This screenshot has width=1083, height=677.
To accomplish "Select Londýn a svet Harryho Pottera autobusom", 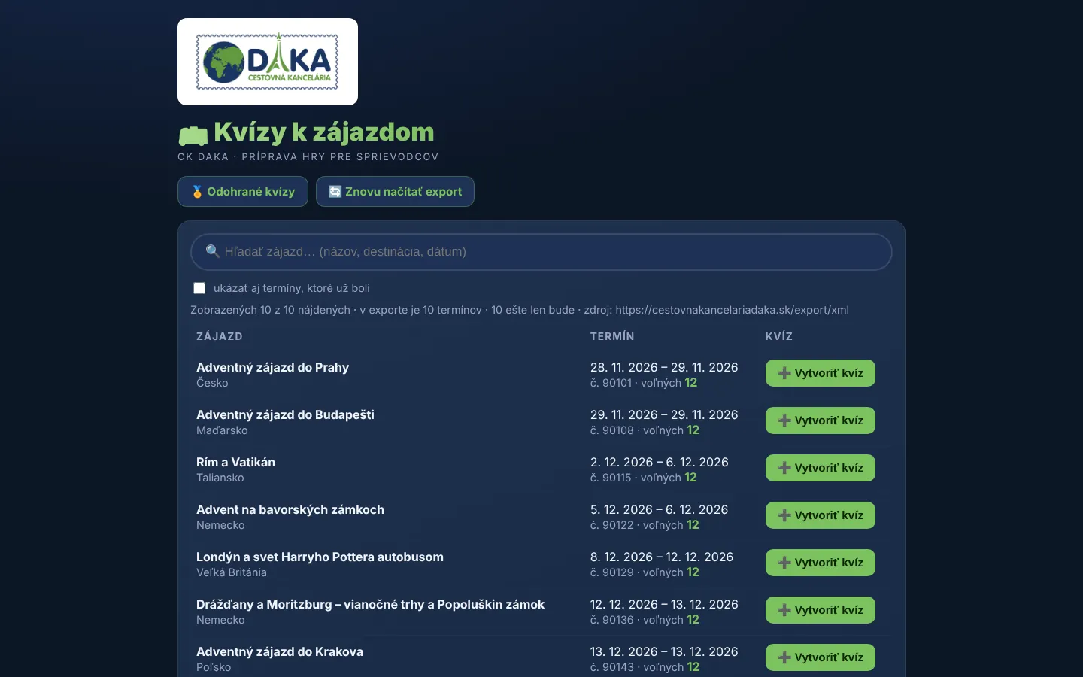I will pyautogui.click(x=320, y=557).
